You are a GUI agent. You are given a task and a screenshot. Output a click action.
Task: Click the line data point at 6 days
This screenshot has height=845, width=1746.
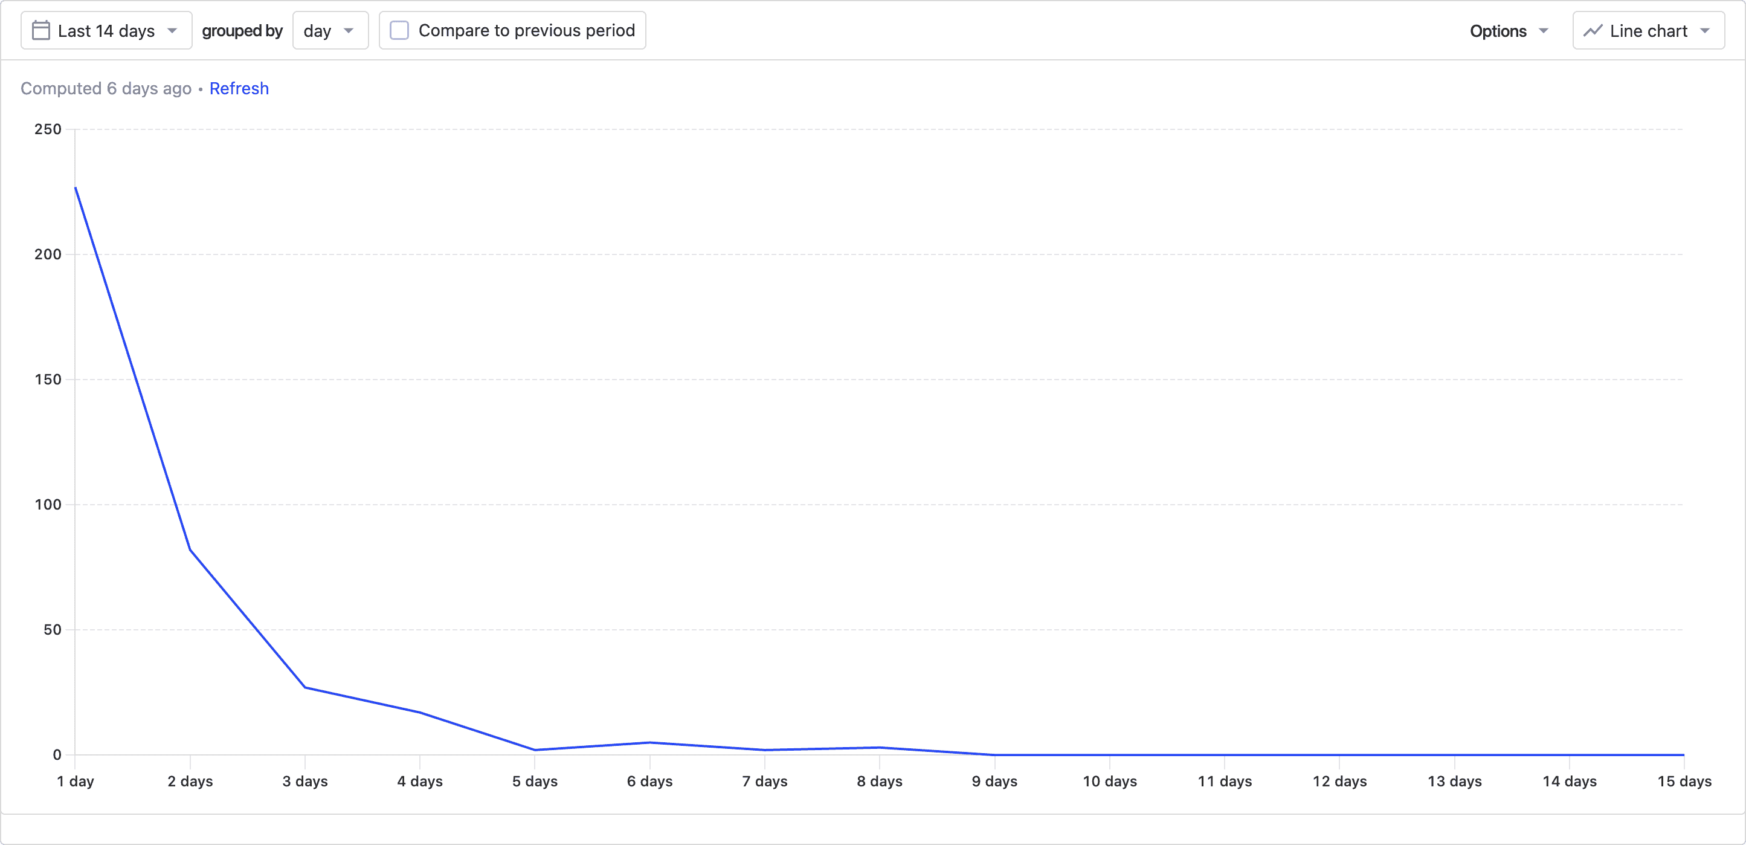click(650, 742)
